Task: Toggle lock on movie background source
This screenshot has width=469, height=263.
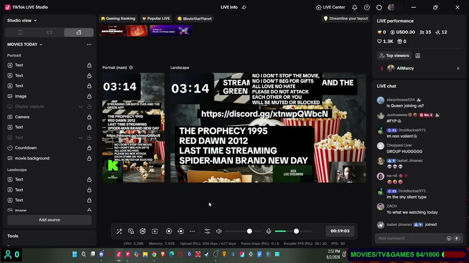Action: tap(89, 158)
